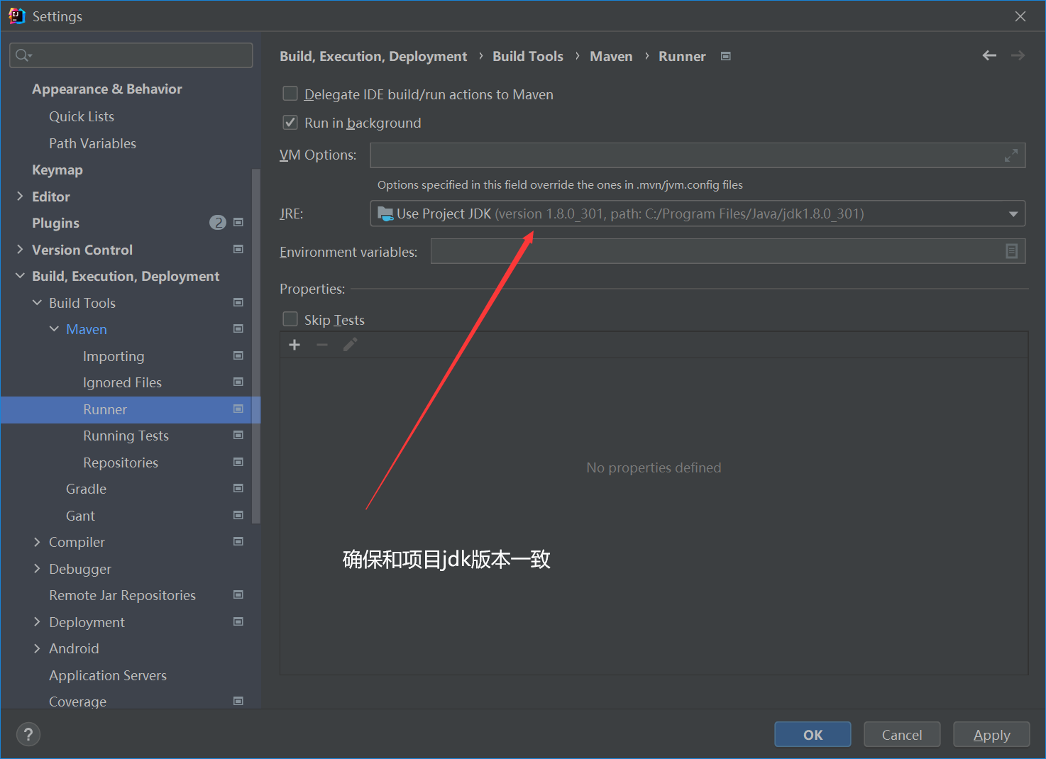This screenshot has width=1046, height=759.
Task: Apply the settings changes
Action: pos(991,735)
